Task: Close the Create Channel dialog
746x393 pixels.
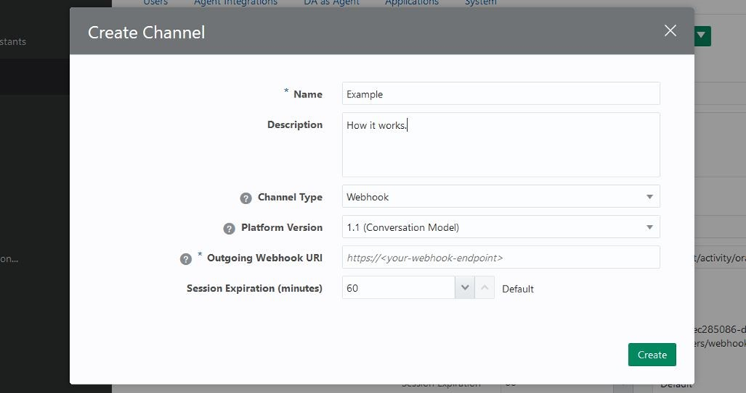Action: tap(670, 31)
